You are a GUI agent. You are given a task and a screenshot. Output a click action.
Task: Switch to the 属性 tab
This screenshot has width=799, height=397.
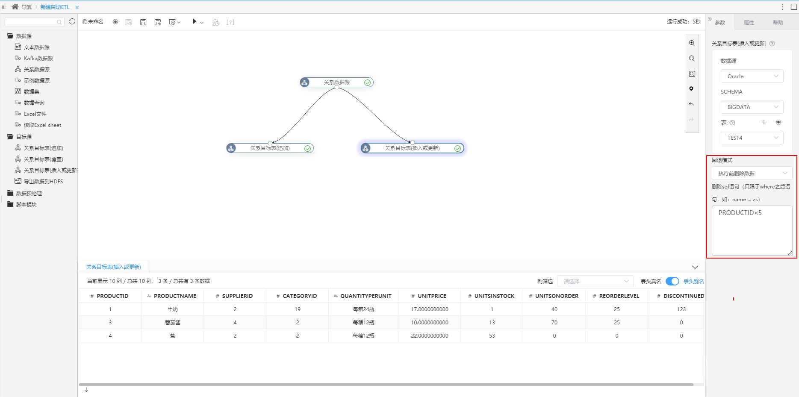pyautogui.click(x=749, y=23)
